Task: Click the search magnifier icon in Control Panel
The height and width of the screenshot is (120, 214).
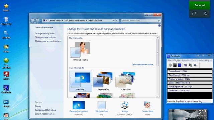Action: pos(159,21)
